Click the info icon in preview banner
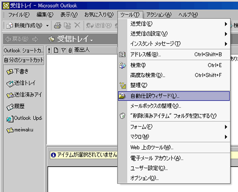 click(53, 155)
